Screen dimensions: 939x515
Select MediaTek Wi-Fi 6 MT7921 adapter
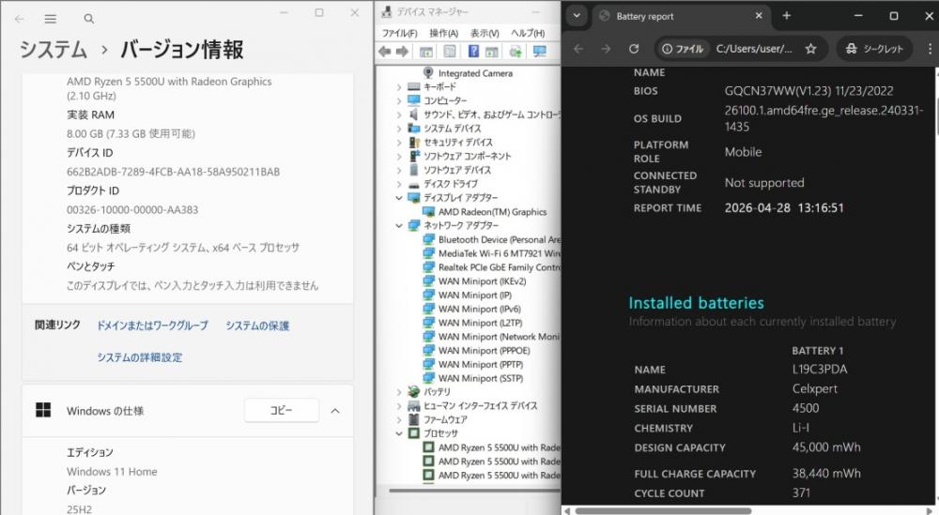(x=500, y=253)
